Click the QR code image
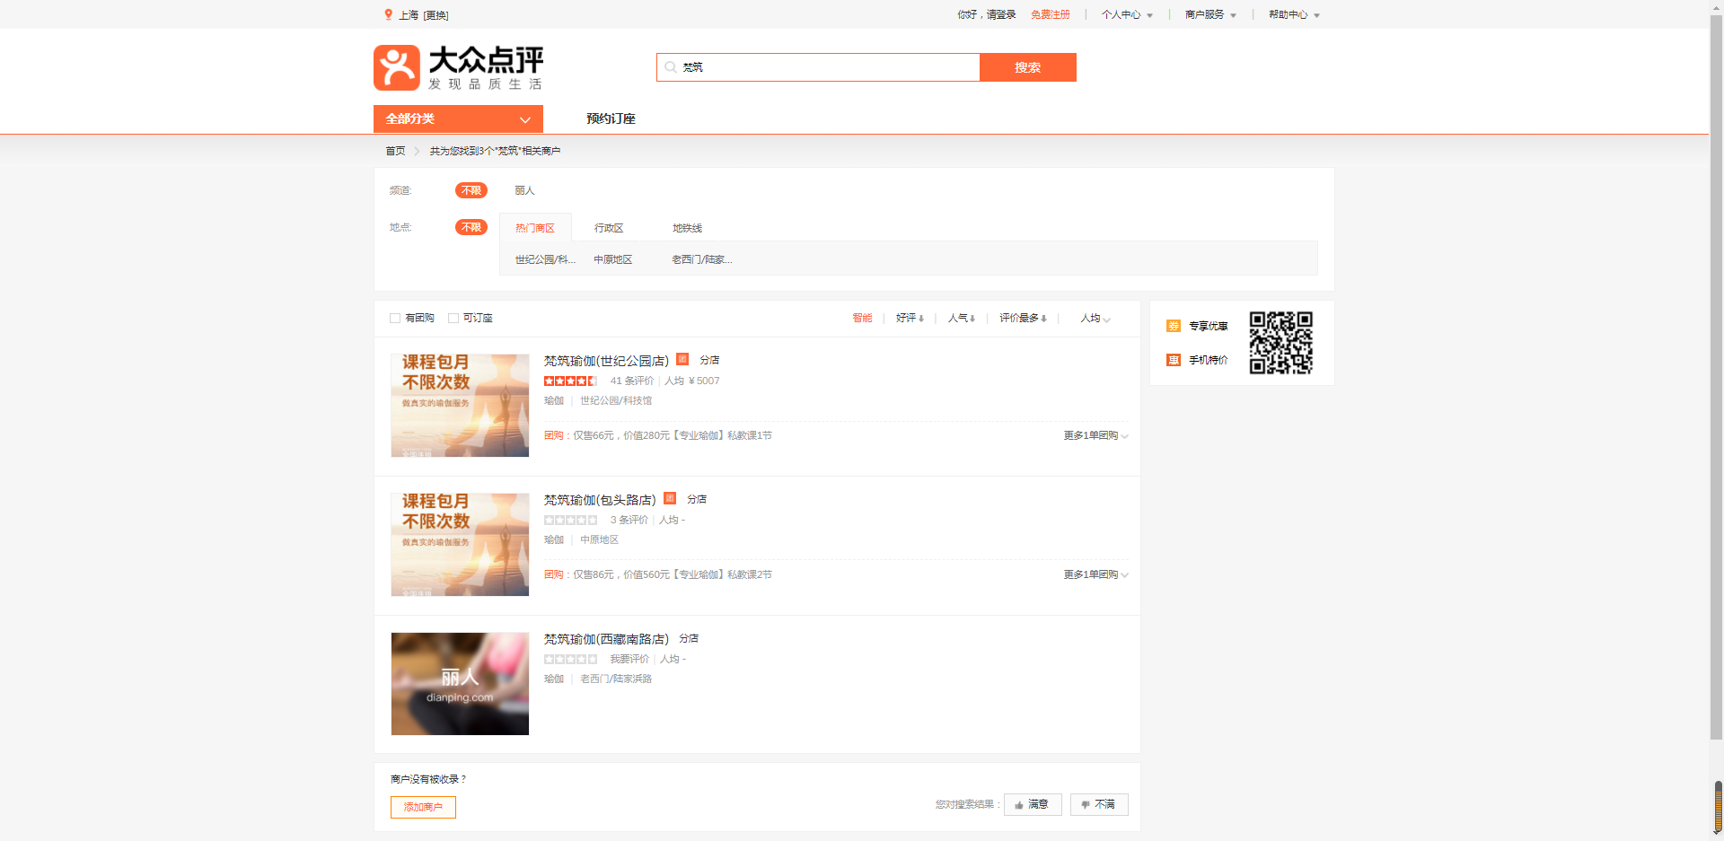 click(1280, 343)
